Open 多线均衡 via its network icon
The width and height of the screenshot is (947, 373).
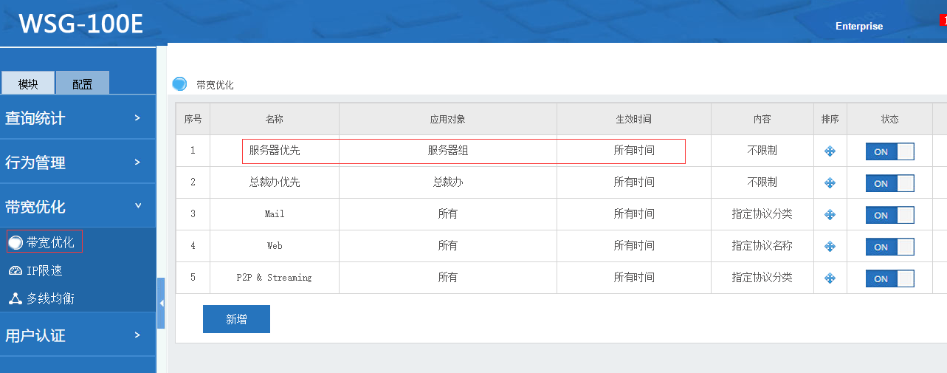coord(16,299)
